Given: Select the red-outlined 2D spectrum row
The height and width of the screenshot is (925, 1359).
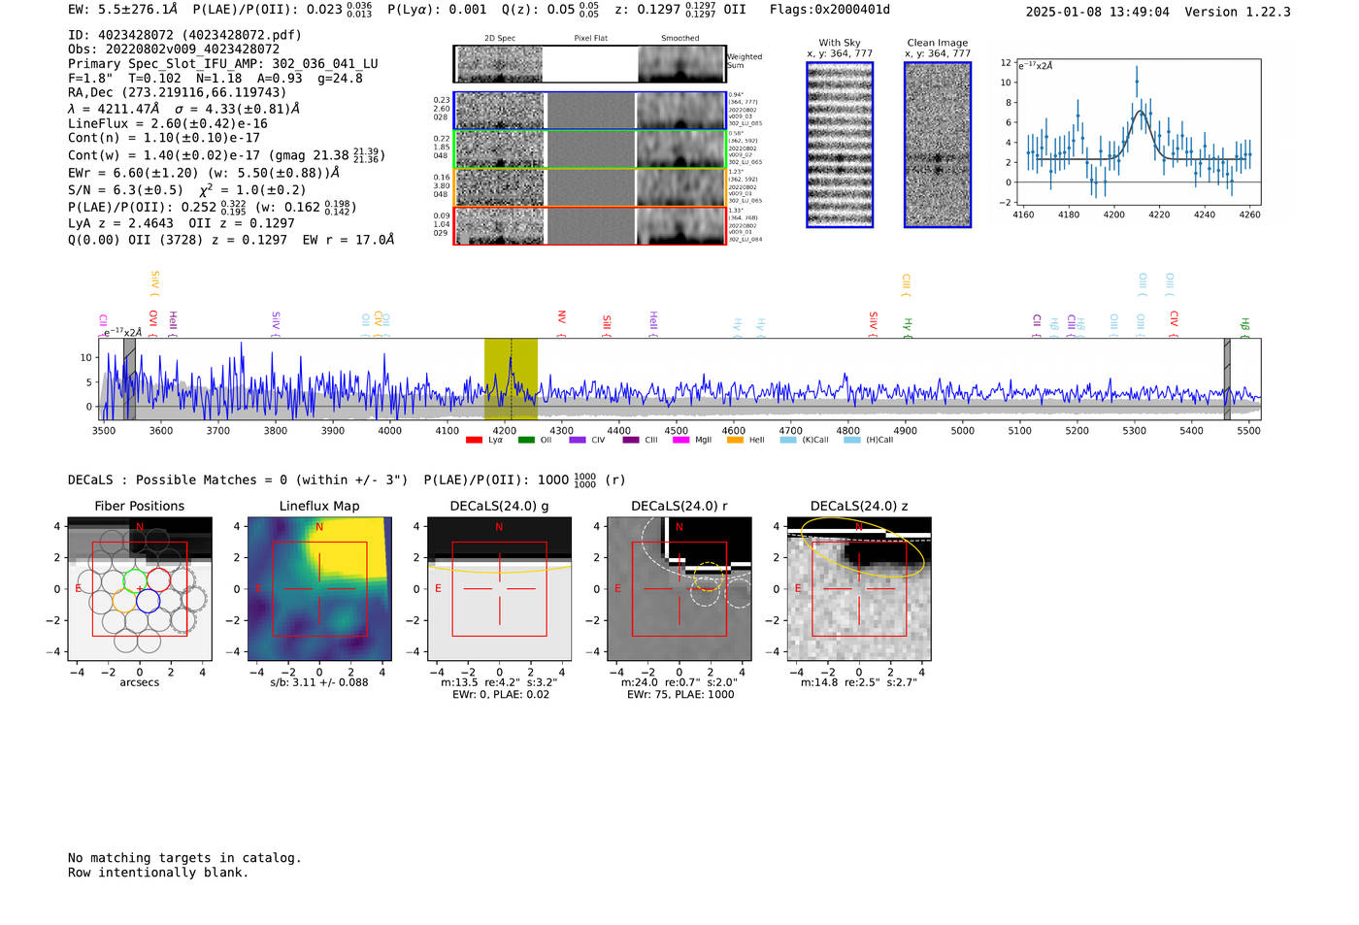Looking at the screenshot, I should point(589,225).
